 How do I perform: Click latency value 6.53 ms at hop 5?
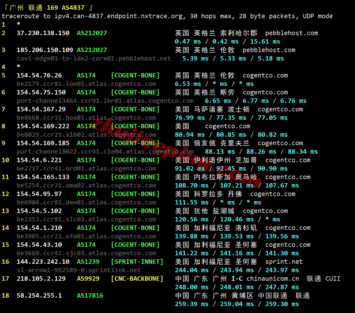188,84
